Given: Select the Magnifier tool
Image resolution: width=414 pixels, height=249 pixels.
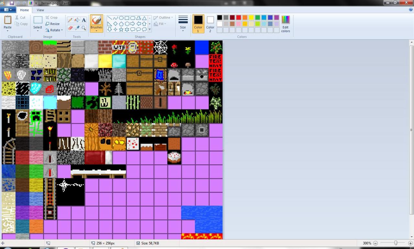Looking at the screenshot, I should [84, 28].
